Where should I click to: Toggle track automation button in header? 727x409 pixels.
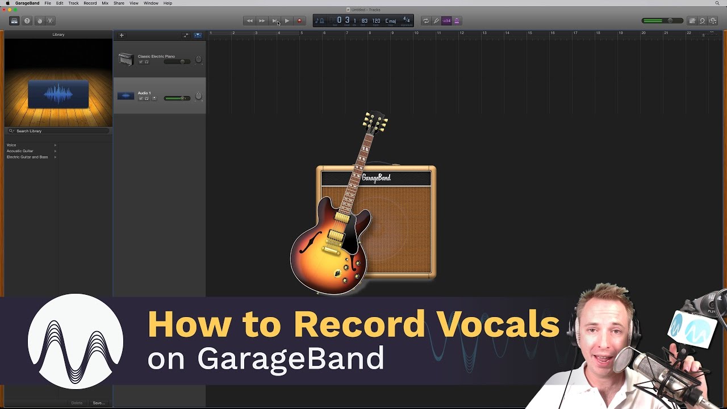pyautogui.click(x=186, y=35)
